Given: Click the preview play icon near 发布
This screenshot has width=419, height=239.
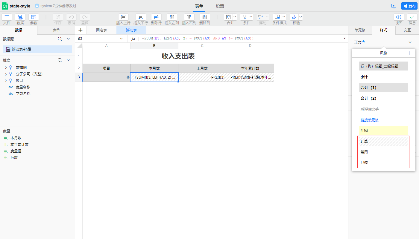Looking at the screenshot, I should coord(394,6).
